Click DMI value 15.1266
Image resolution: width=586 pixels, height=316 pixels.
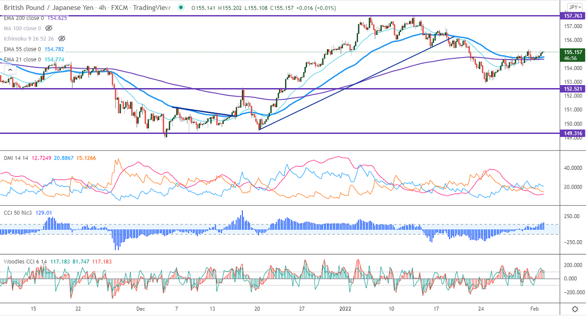[x=86, y=158]
